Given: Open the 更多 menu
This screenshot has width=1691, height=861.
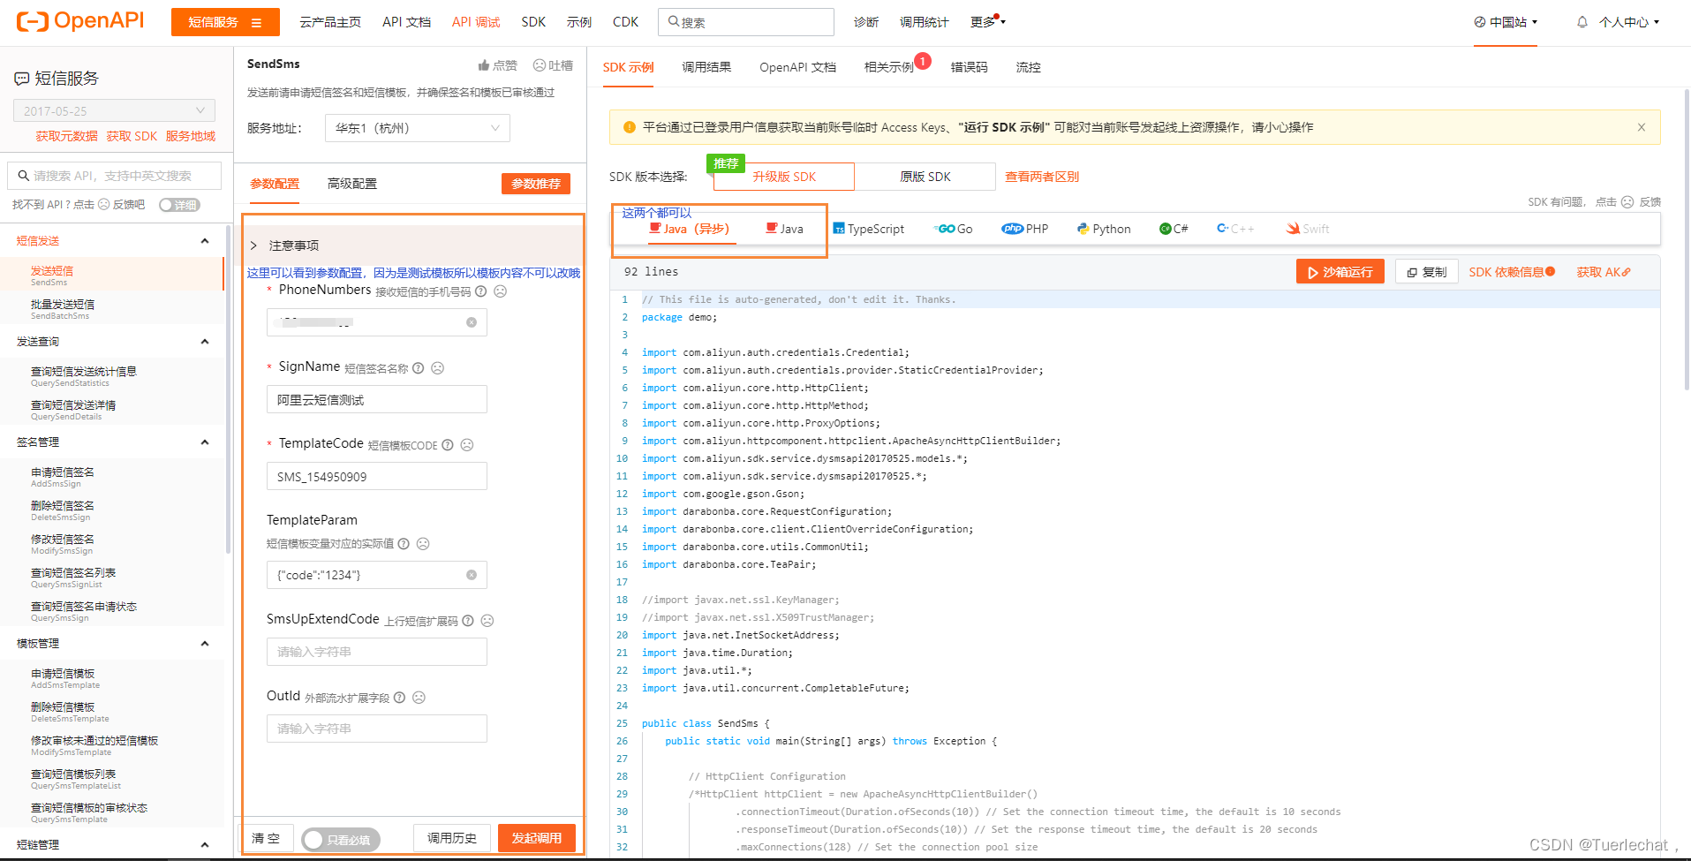Looking at the screenshot, I should (x=987, y=22).
